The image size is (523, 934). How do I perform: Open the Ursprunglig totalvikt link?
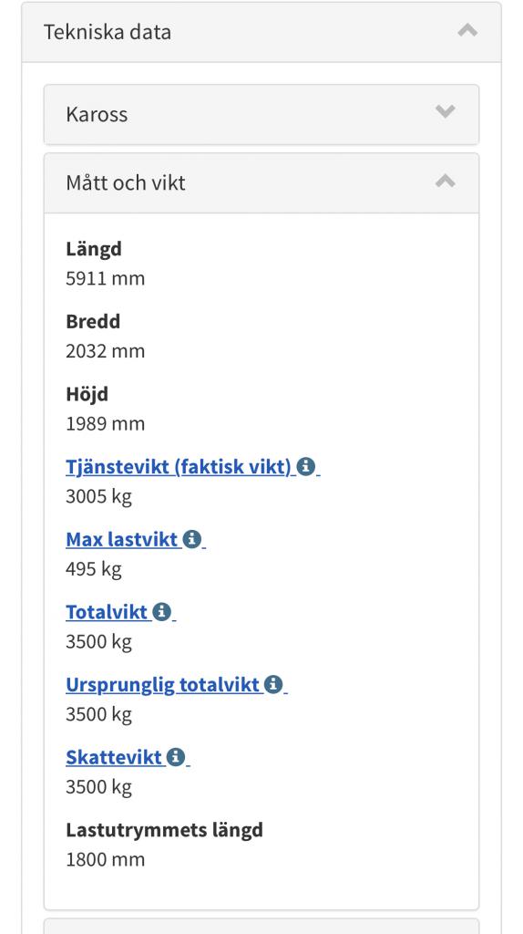pos(163,685)
